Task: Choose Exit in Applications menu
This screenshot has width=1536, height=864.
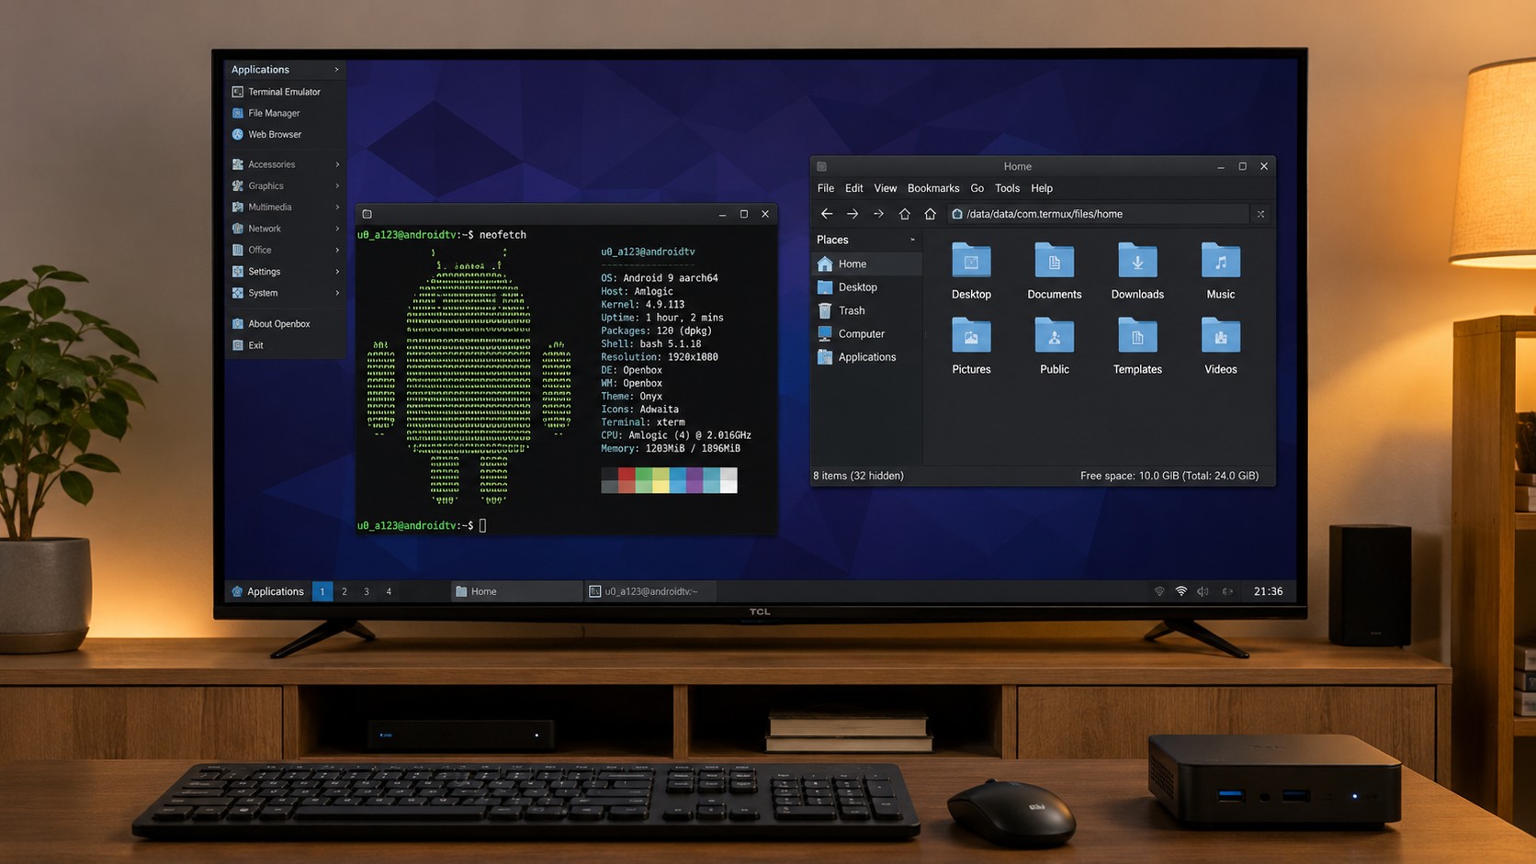Action: (285, 345)
